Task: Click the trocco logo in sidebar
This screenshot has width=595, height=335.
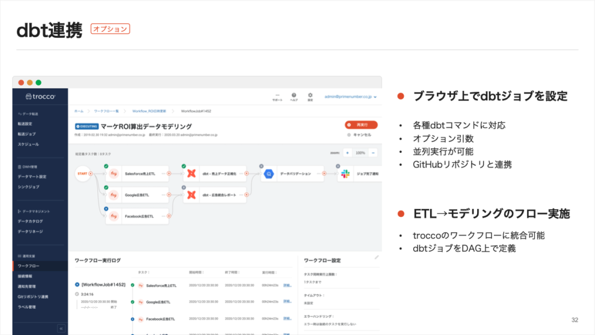Action: pos(40,97)
